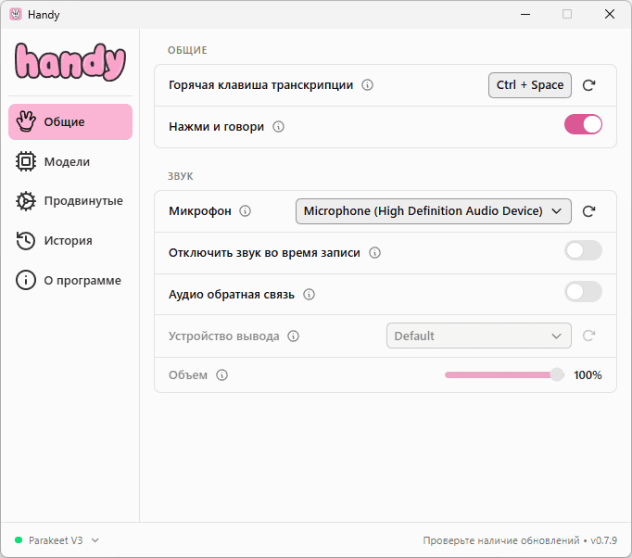Show info for Отключить звук во время записи
Viewport: 632px width, 558px height.
tap(375, 253)
